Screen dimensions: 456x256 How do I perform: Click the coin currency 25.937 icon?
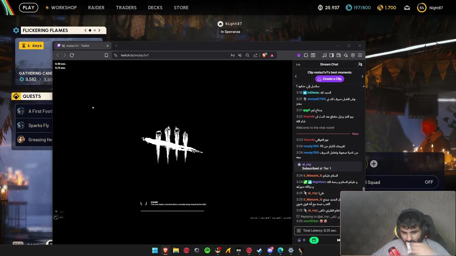pos(320,7)
